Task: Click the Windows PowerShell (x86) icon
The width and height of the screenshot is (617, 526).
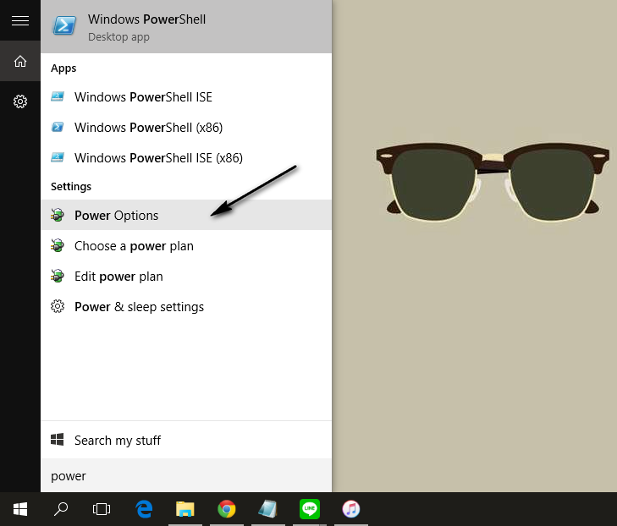Action: click(58, 127)
